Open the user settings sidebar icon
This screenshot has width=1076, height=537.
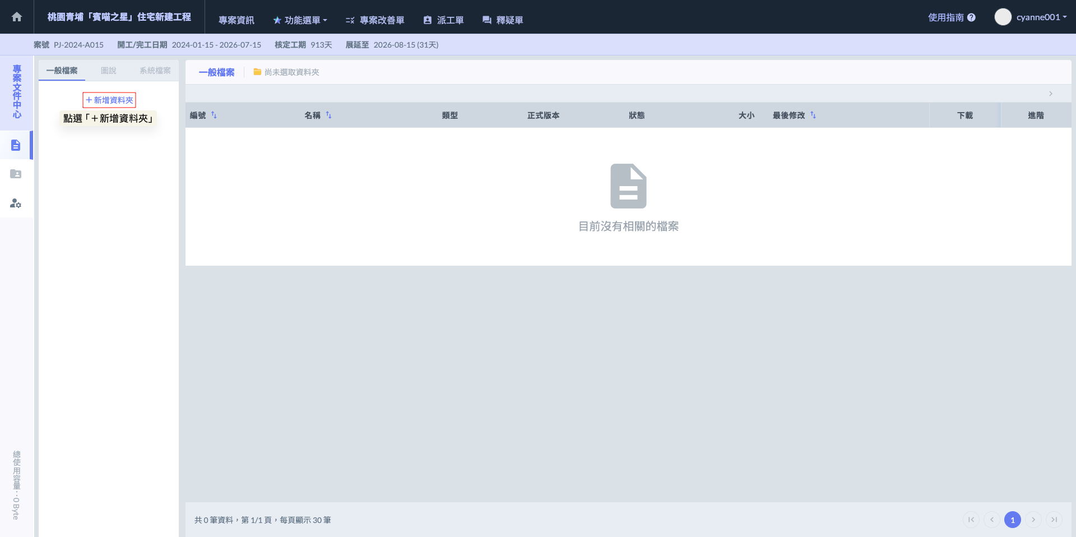(16, 203)
